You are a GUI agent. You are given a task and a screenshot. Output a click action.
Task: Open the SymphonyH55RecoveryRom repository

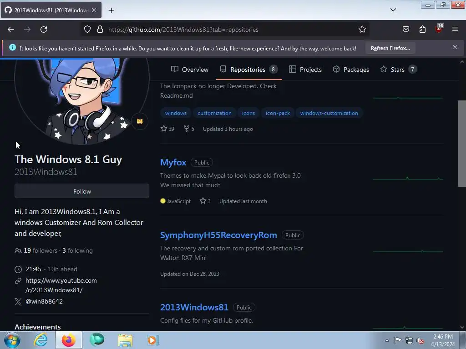[218, 235]
